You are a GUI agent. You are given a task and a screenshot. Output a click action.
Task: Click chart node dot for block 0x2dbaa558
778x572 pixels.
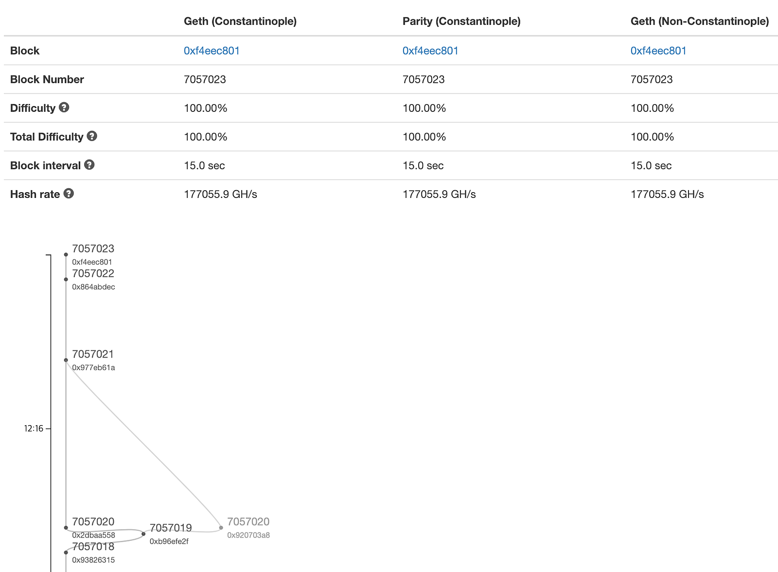click(66, 528)
